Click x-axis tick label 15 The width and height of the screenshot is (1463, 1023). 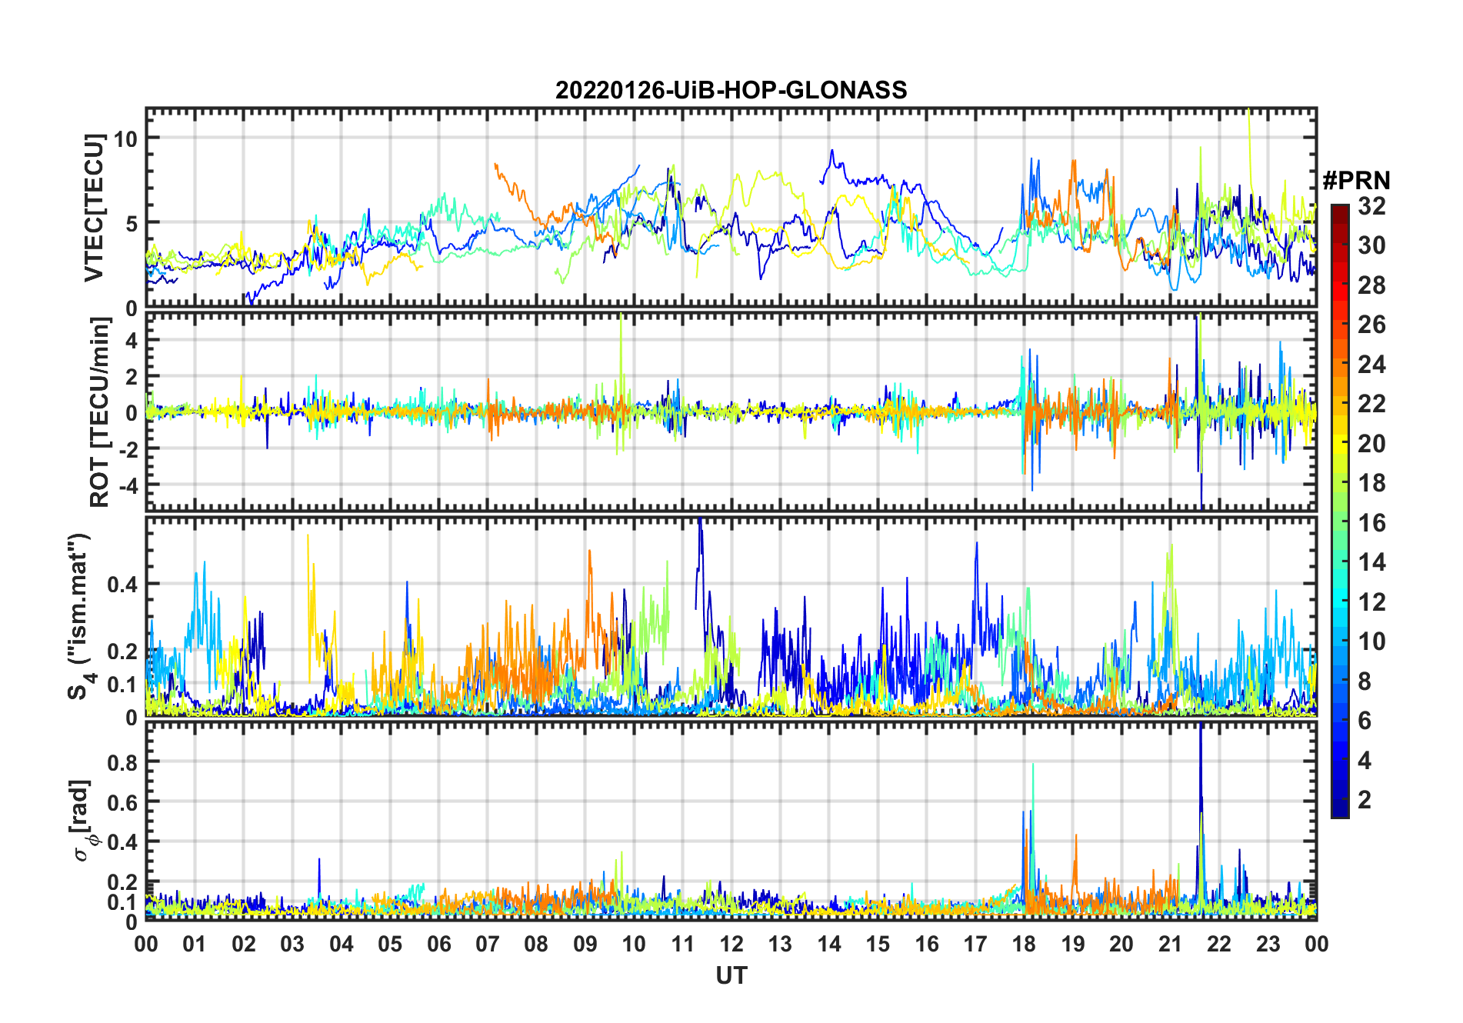pyautogui.click(x=878, y=944)
